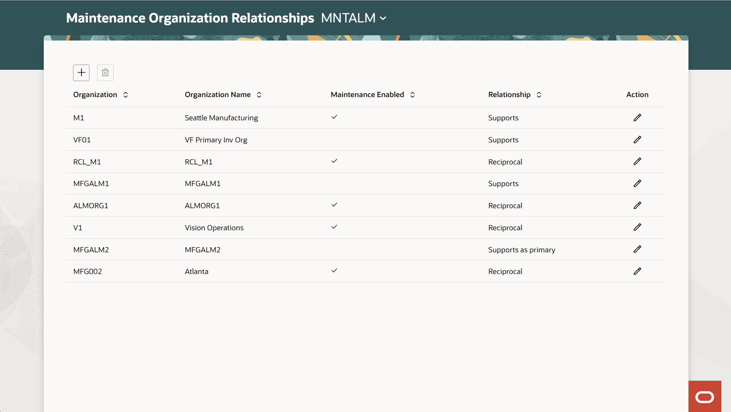This screenshot has width=731, height=412.
Task: Edit MFGALM2 with its pencil icon
Action: tap(637, 249)
